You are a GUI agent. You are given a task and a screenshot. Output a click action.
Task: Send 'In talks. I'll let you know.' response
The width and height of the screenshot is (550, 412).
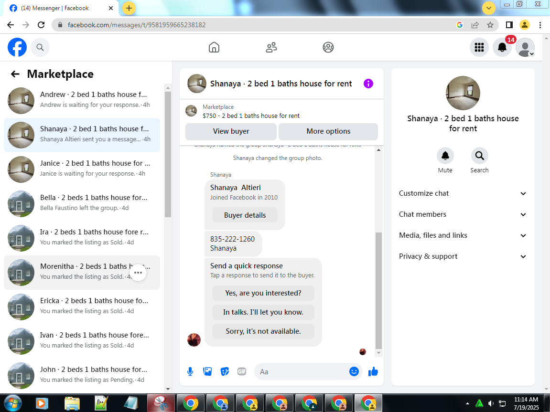[x=263, y=312]
